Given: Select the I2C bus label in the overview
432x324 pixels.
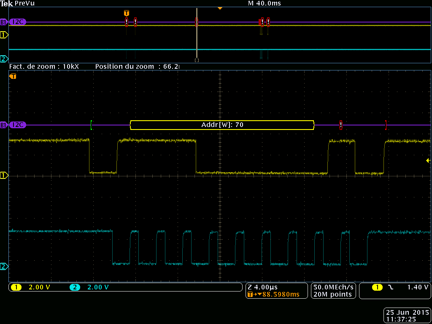Looking at the screenshot, I should click(18, 22).
